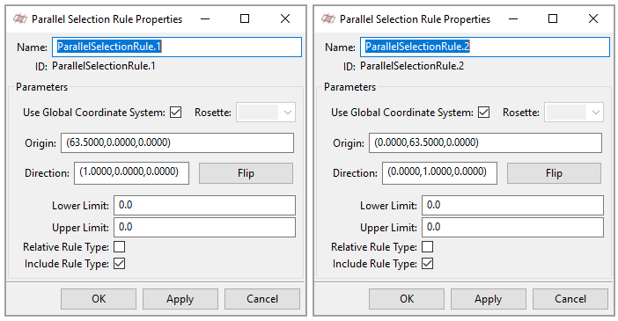The width and height of the screenshot is (618, 321).
Task: Confirm ParallelSelectionRule.1 dialog with OK
Action: coord(99,299)
